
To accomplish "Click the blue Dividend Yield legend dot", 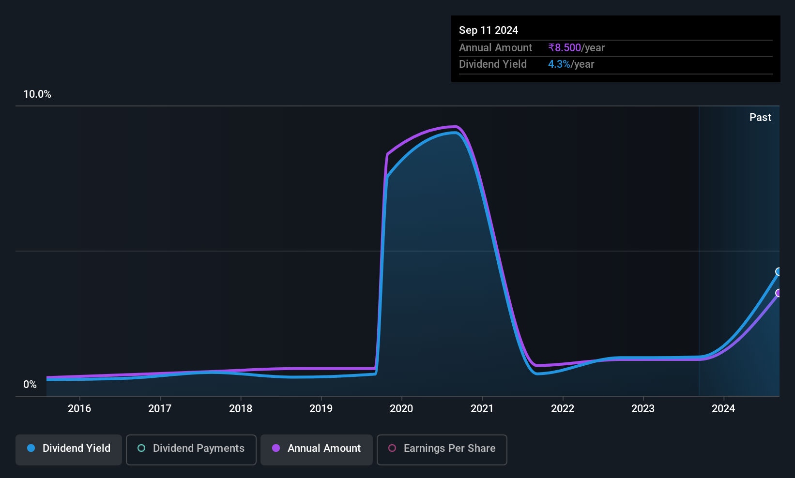I will pos(31,448).
